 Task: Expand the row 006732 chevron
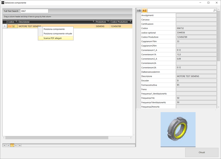(5, 26)
